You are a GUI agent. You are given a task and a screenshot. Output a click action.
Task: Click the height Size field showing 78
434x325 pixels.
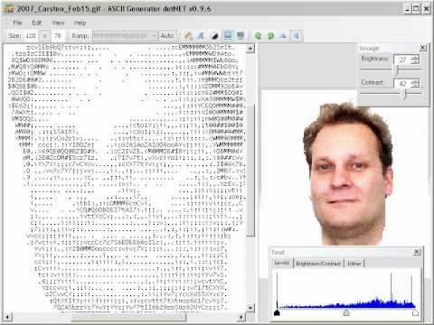tap(58, 36)
